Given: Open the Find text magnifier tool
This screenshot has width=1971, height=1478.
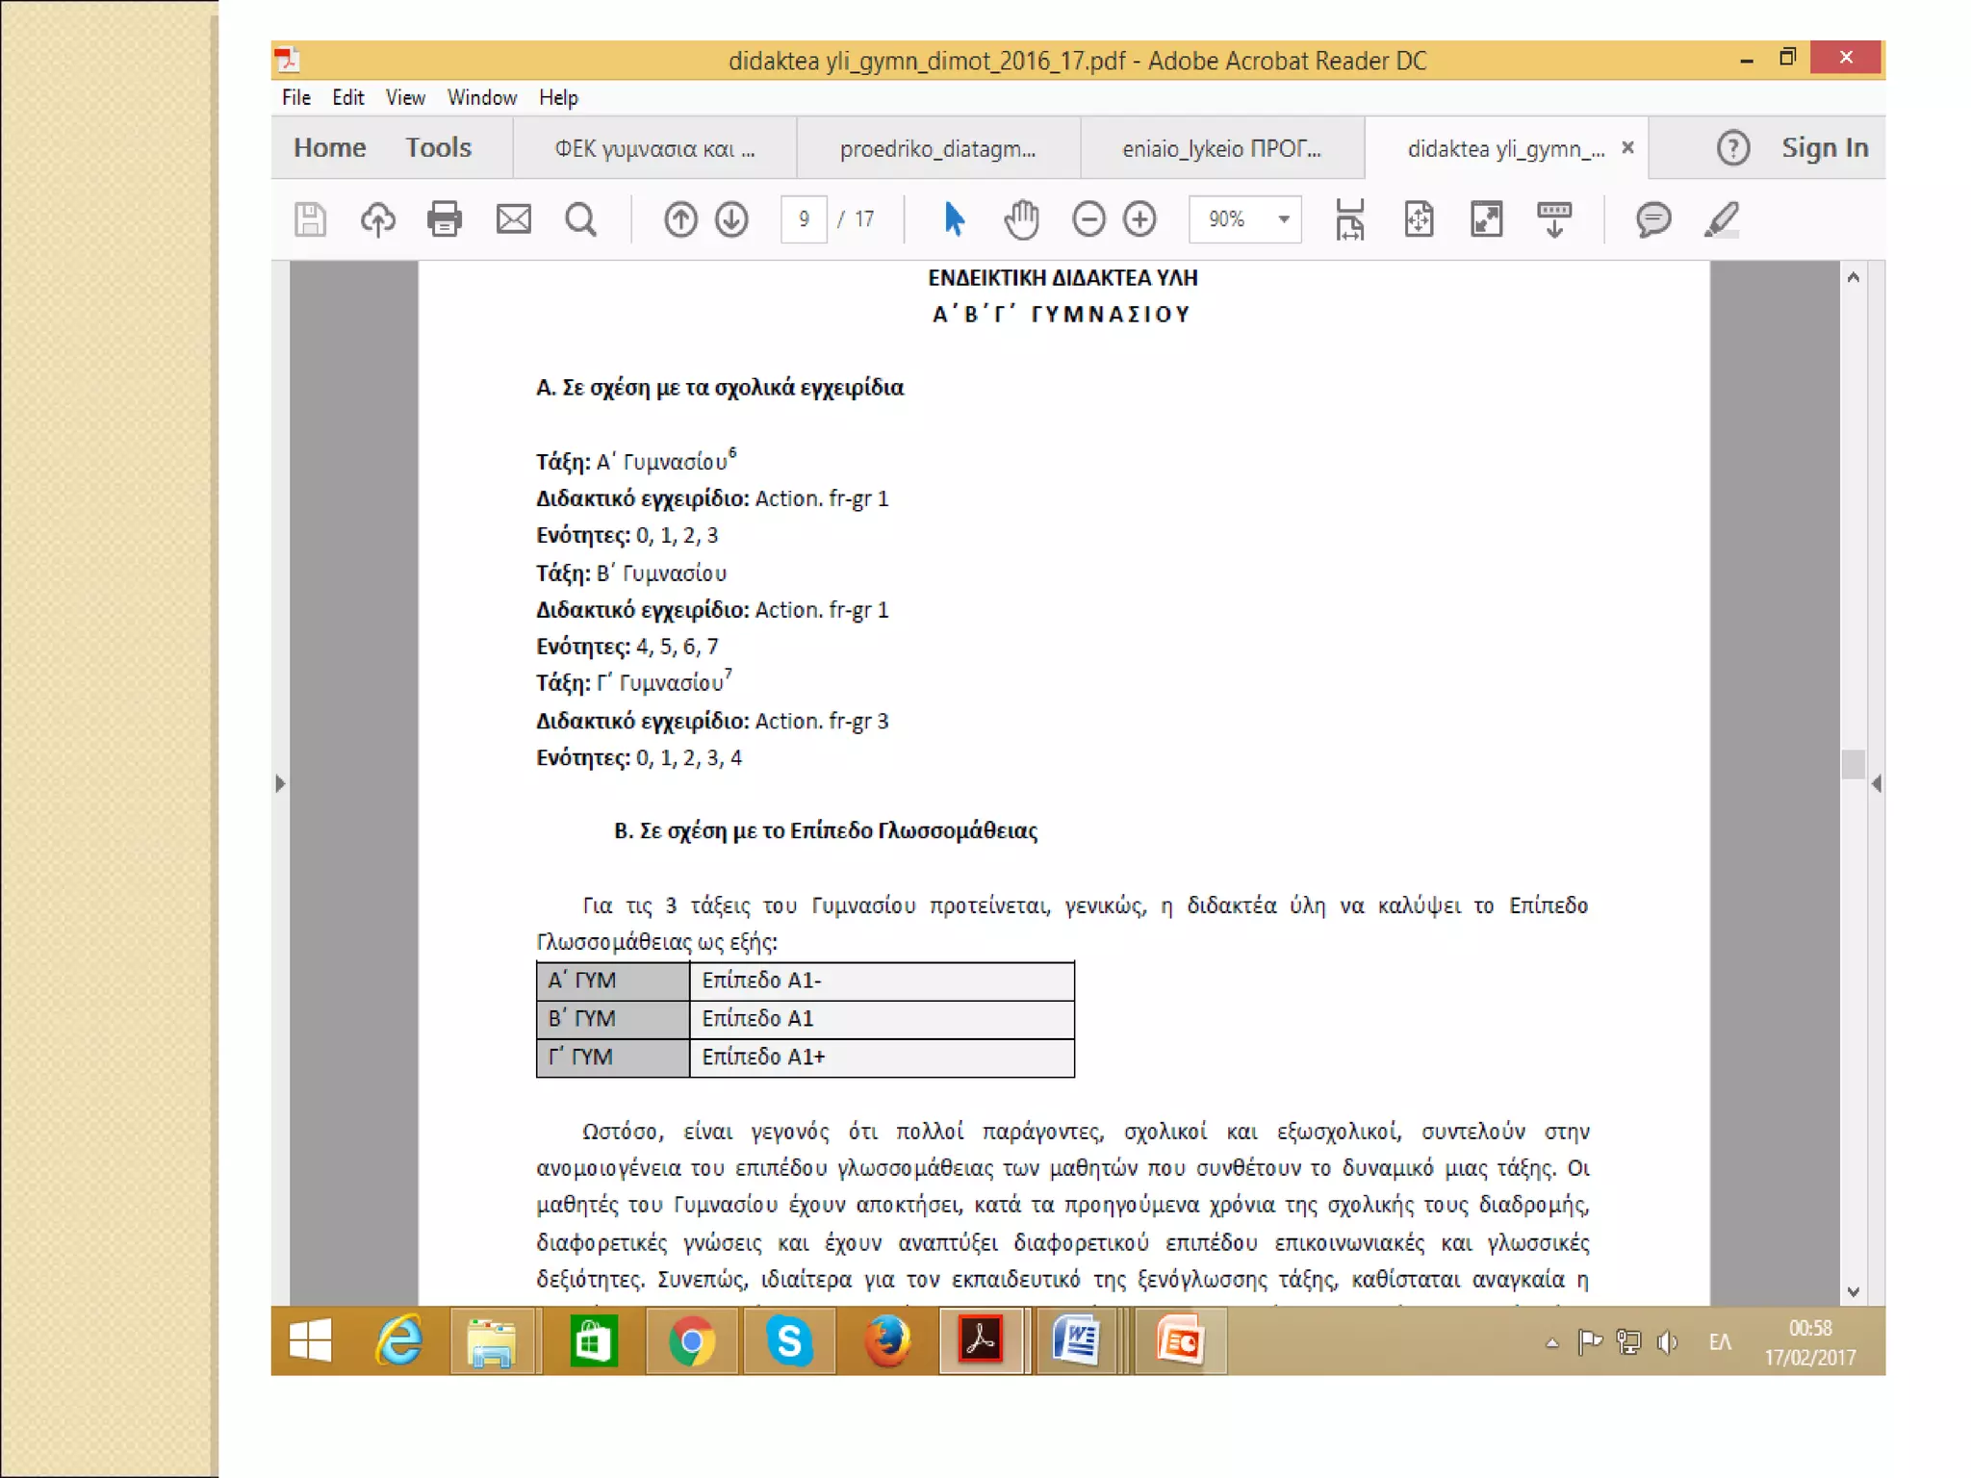Looking at the screenshot, I should [580, 219].
